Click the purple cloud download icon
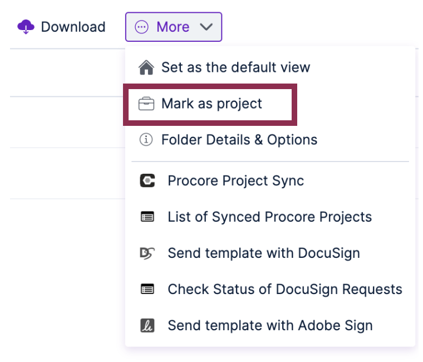Image resolution: width=423 pixels, height=362 pixels. 26,27
